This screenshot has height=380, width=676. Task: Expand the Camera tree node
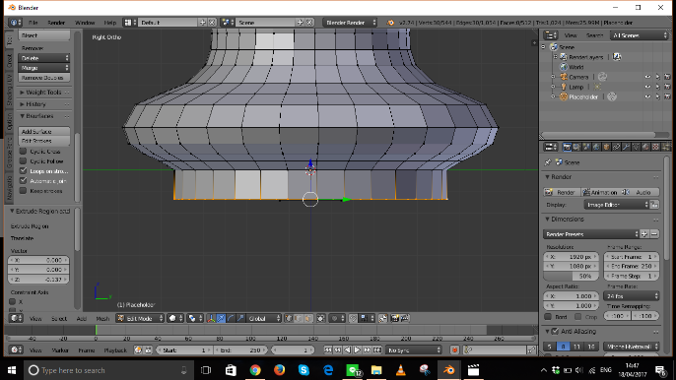pos(554,77)
